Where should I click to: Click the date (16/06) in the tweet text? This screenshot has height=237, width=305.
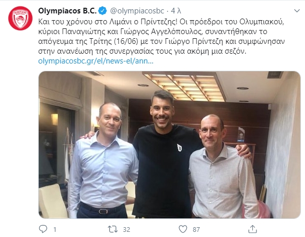pyautogui.click(x=125, y=41)
